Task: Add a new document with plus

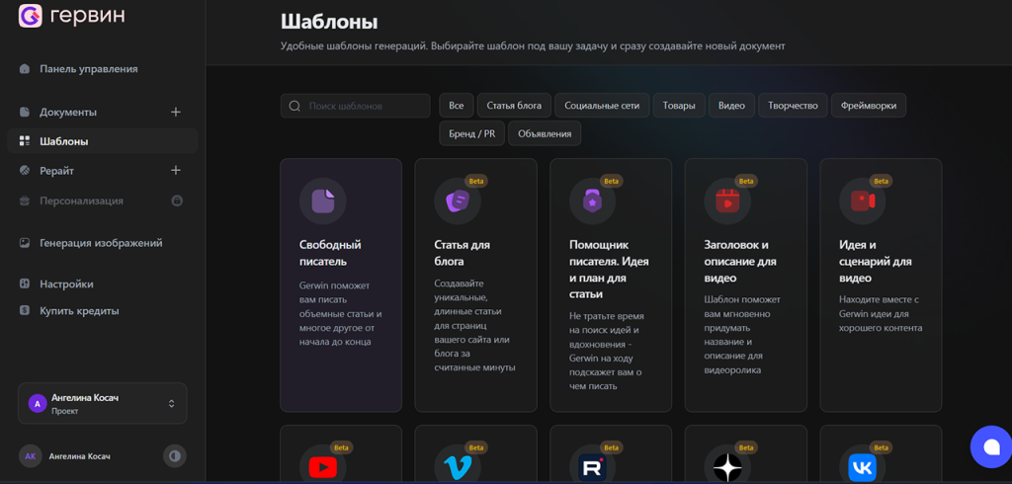Action: [176, 112]
